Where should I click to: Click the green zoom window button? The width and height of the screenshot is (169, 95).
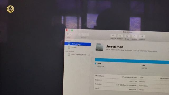72,30
